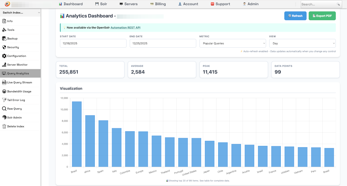
Task: Open the View dropdown set to Day
Action: (302, 43)
